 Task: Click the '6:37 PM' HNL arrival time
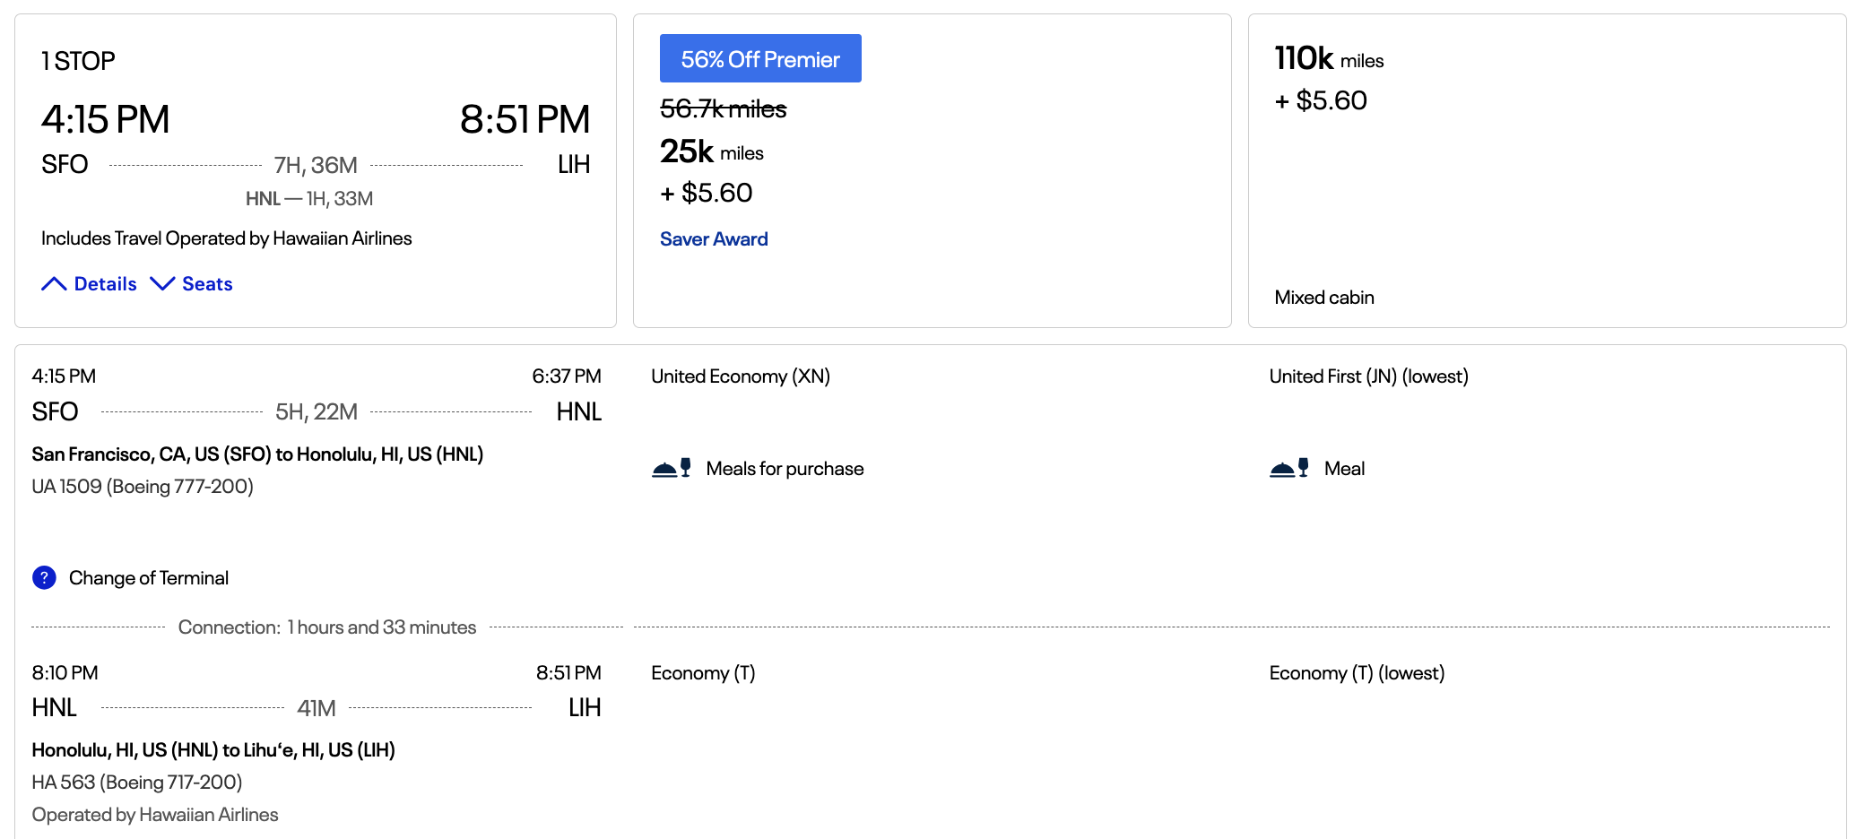click(x=567, y=376)
